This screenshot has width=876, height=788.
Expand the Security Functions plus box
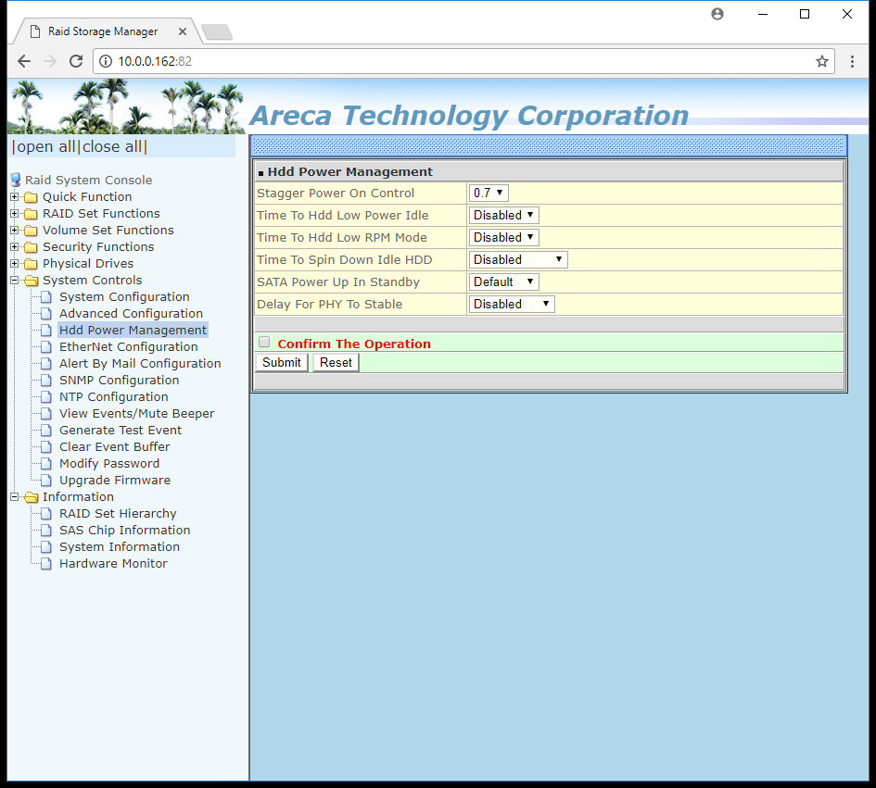coord(15,246)
